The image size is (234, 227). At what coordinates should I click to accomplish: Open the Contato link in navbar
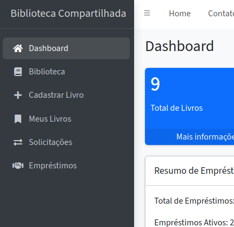pyautogui.click(x=221, y=14)
